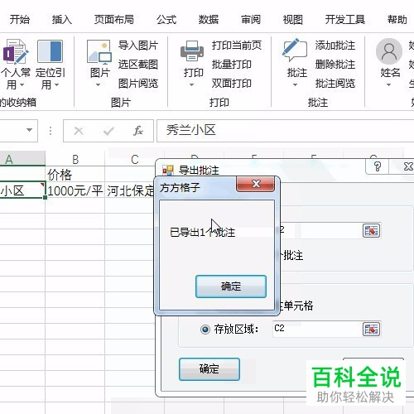Viewport: 414px width, 414px height.
Task: Click the help question mark in 导出批注 dialog
Action: [378, 166]
